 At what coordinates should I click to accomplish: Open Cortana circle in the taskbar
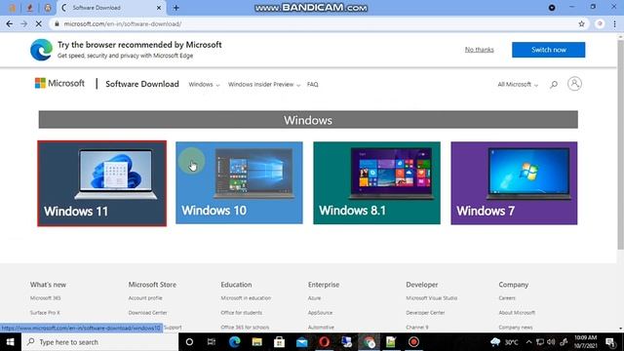coord(189,342)
